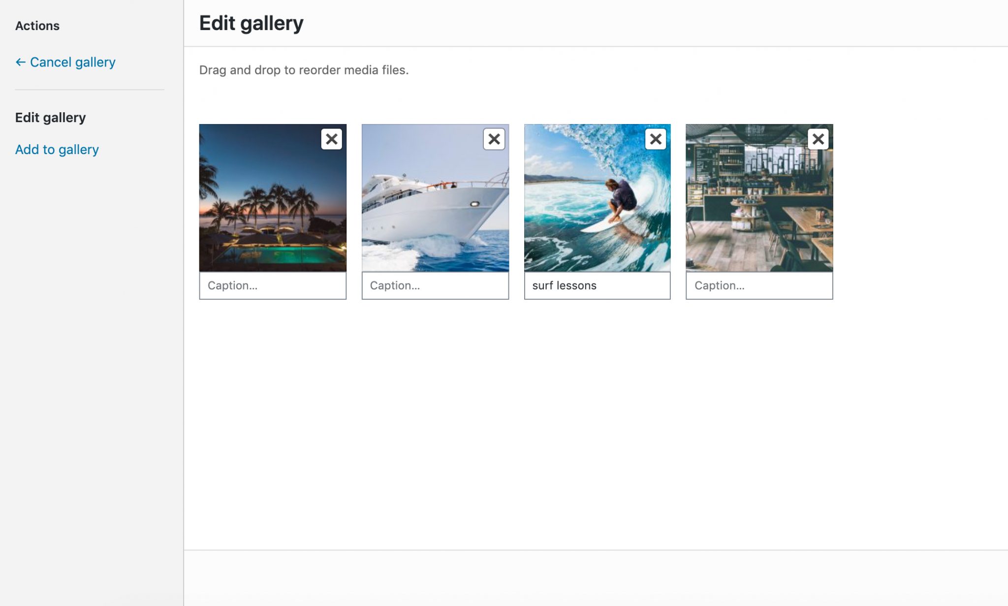This screenshot has height=606, width=1008.
Task: Click Cancel gallery link
Action: [65, 62]
